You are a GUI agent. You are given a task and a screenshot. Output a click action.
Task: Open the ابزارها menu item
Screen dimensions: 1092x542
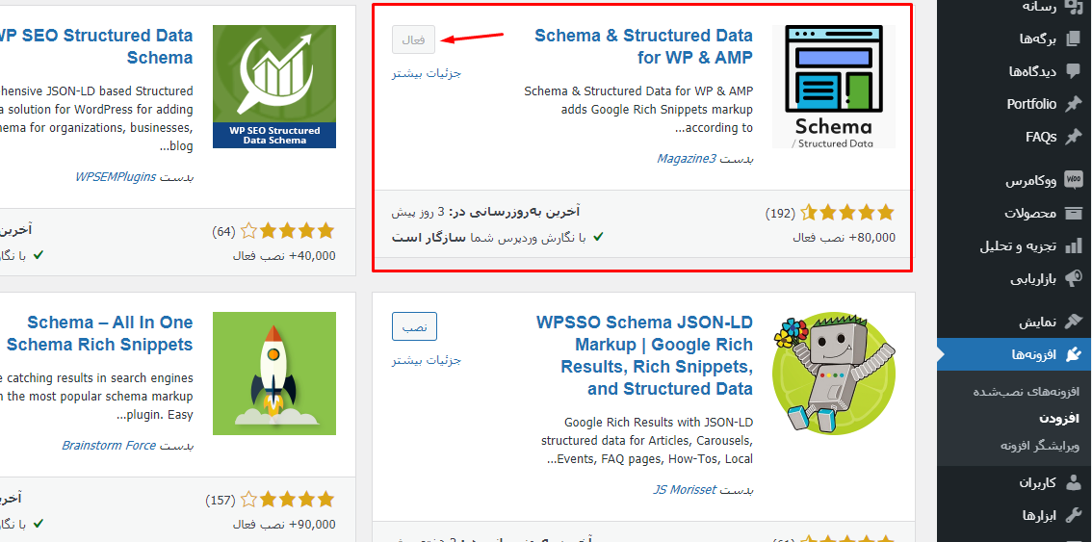tap(1014, 515)
